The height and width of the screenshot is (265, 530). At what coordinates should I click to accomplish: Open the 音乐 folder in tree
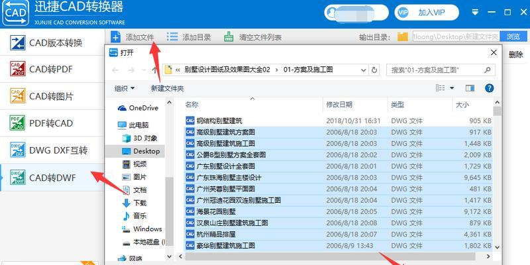(134, 216)
